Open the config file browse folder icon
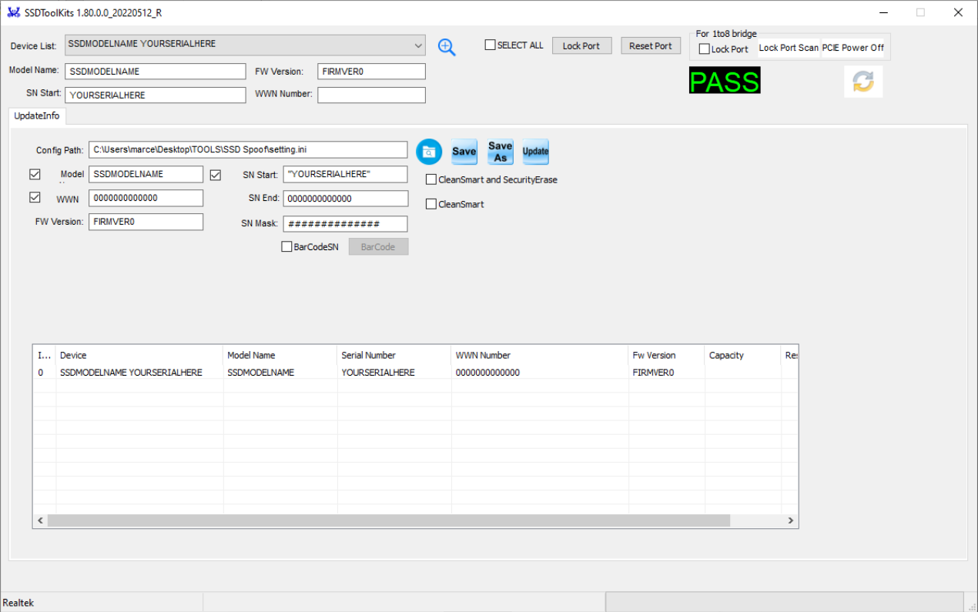The height and width of the screenshot is (612, 978). pyautogui.click(x=429, y=152)
